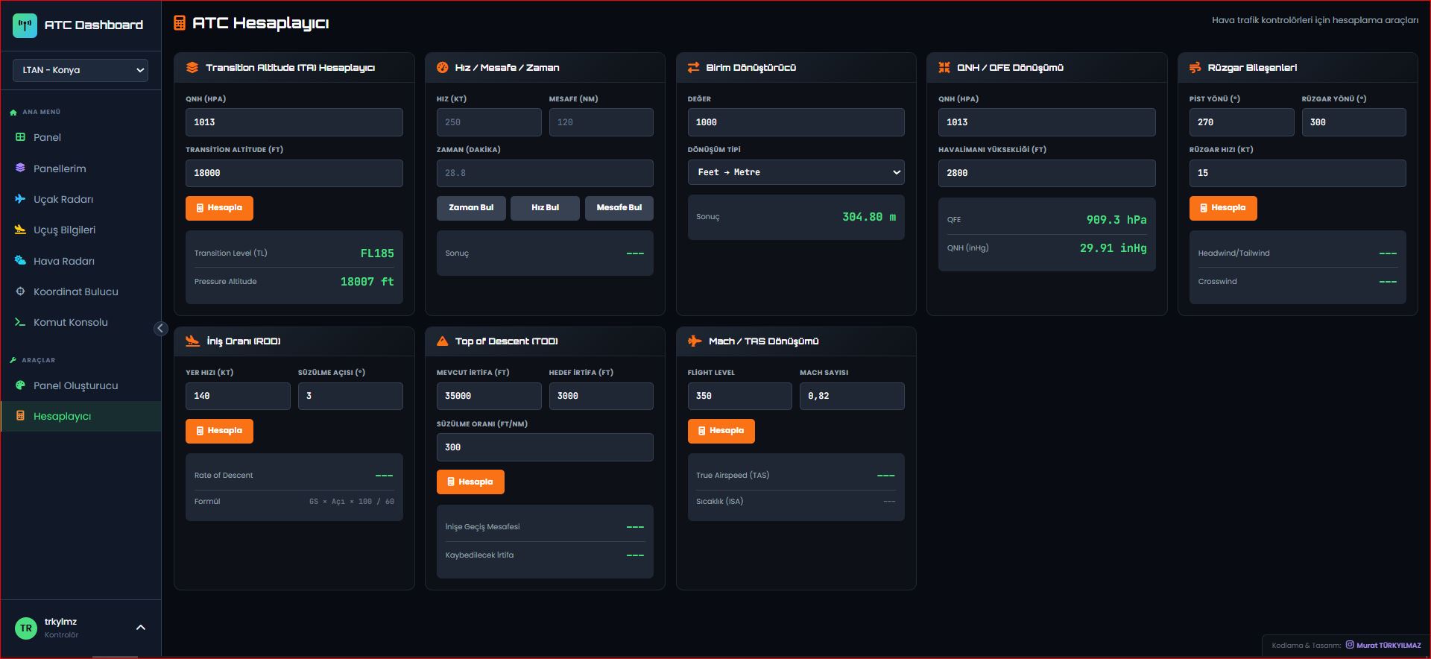1431x659 pixels.
Task: Click the QNH / QFE Dönüşümü compress icon
Action: (944, 68)
